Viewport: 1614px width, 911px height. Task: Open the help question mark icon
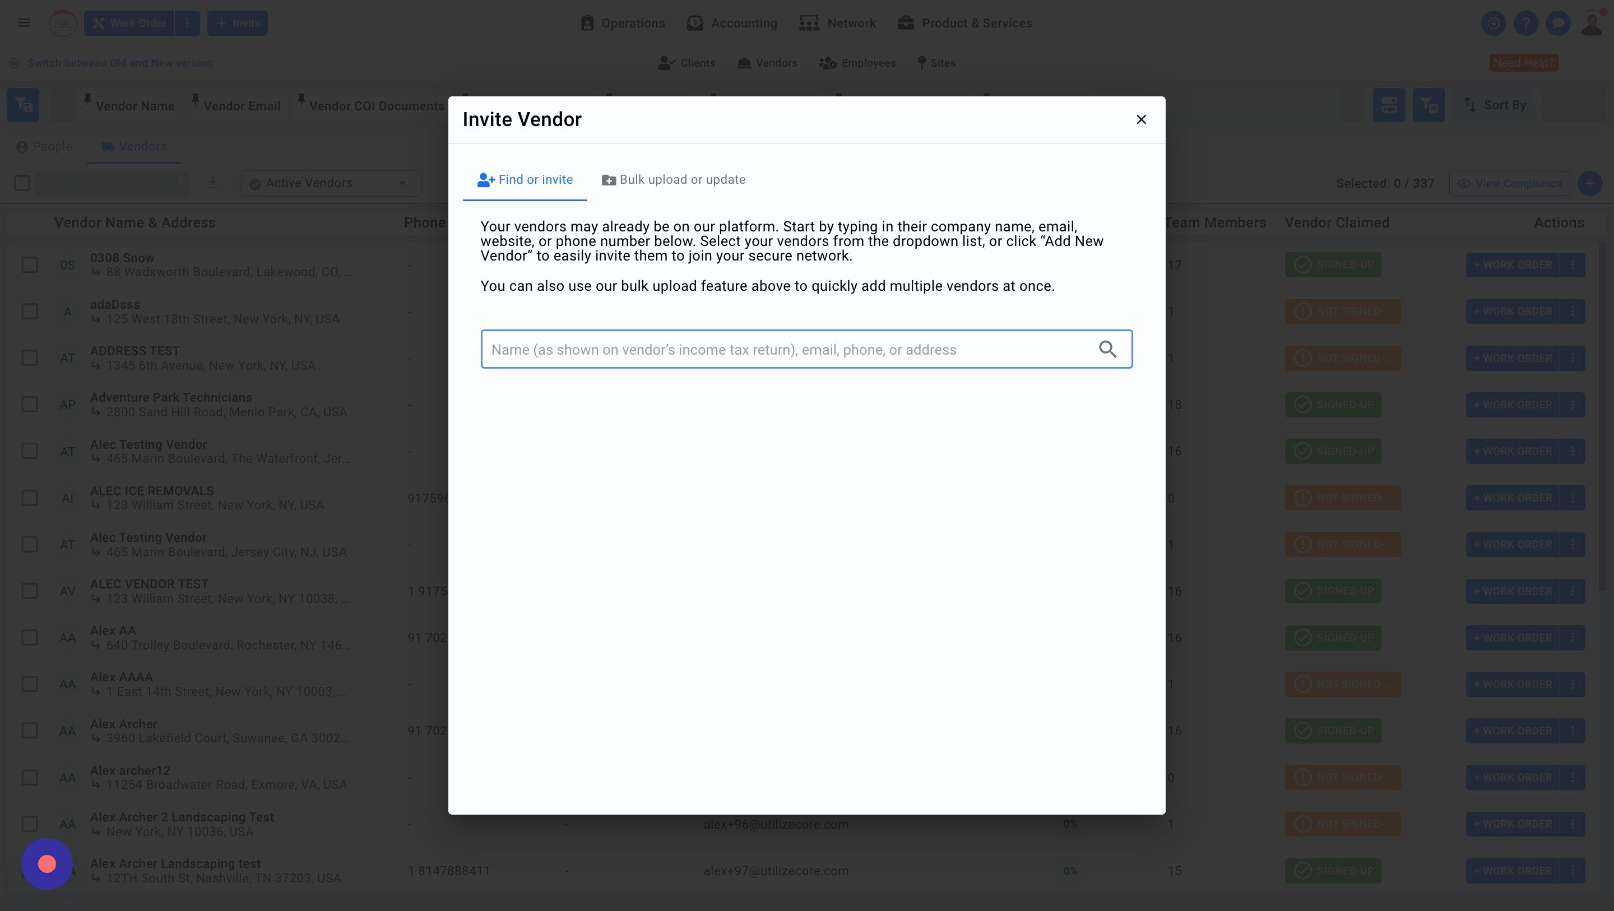[1525, 23]
